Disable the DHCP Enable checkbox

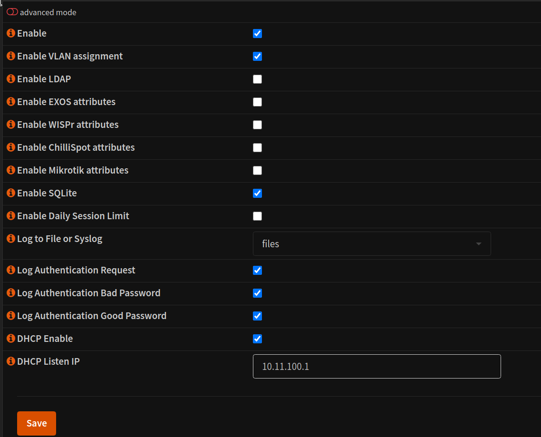[257, 339]
